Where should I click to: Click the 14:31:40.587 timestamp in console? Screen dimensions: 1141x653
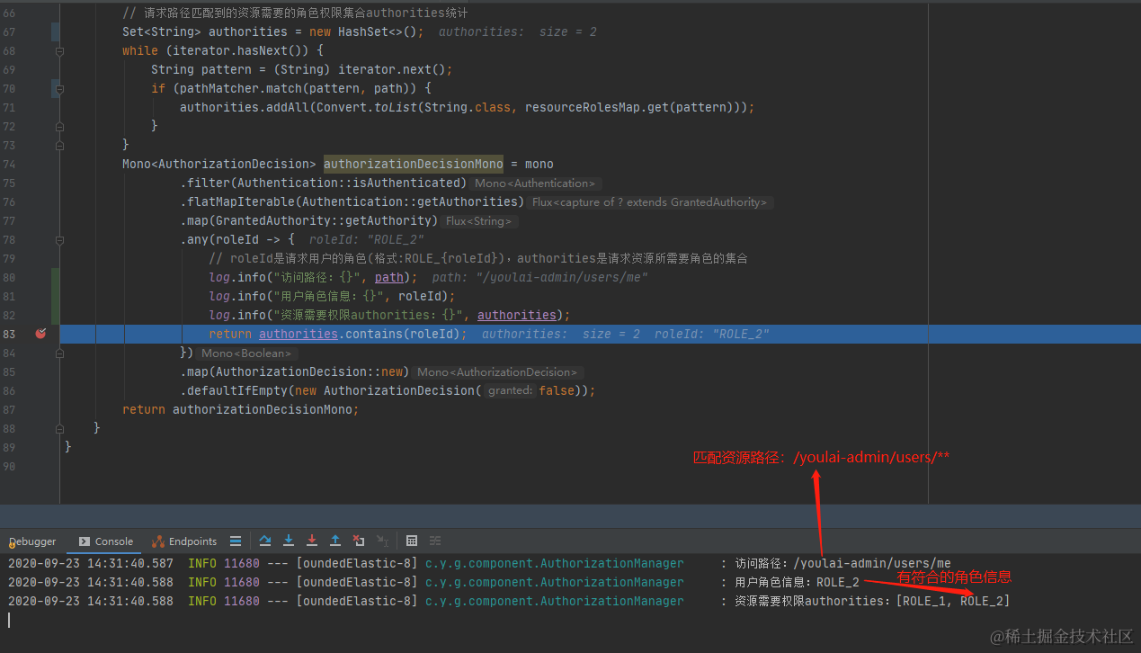pos(129,564)
